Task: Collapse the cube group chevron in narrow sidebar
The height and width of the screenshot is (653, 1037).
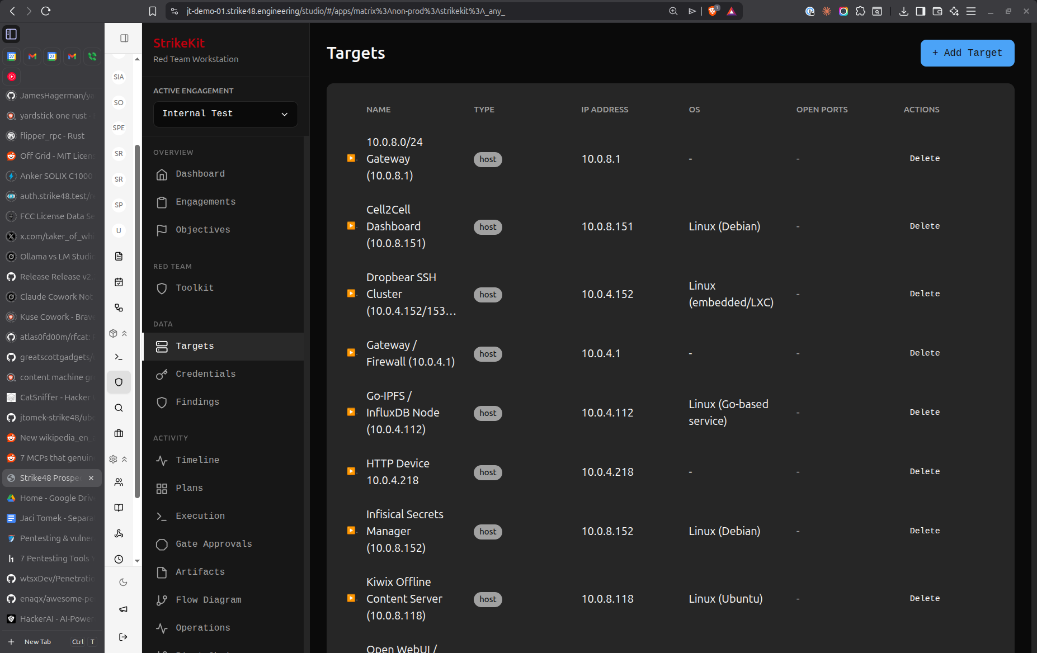Action: [x=124, y=333]
